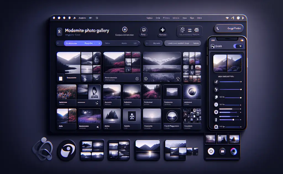Click the hamburger menu icon between sparkle and gear
This screenshot has width=283, height=174.
tap(190, 30)
